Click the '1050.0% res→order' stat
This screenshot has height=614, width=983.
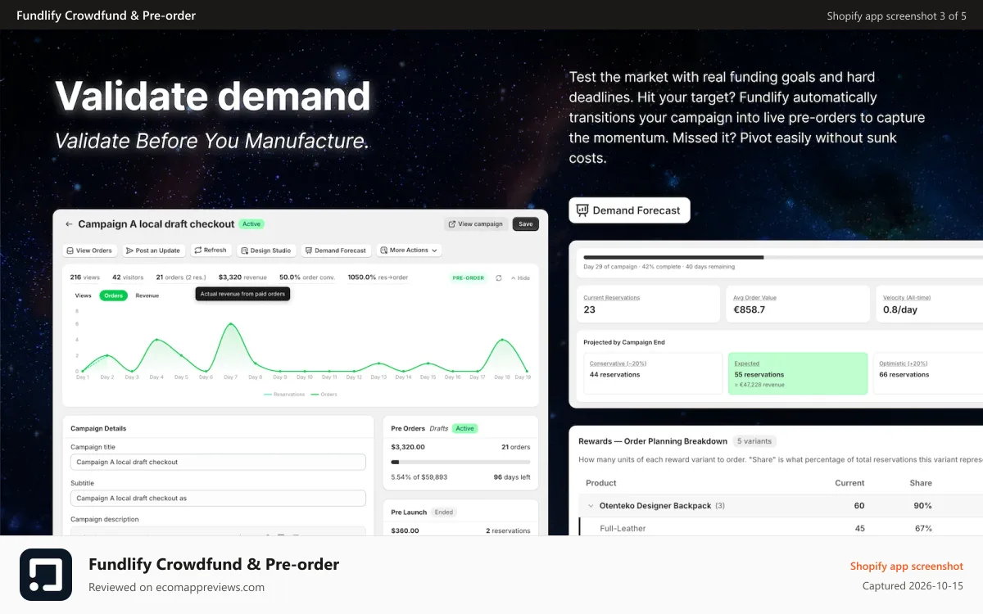378,278
